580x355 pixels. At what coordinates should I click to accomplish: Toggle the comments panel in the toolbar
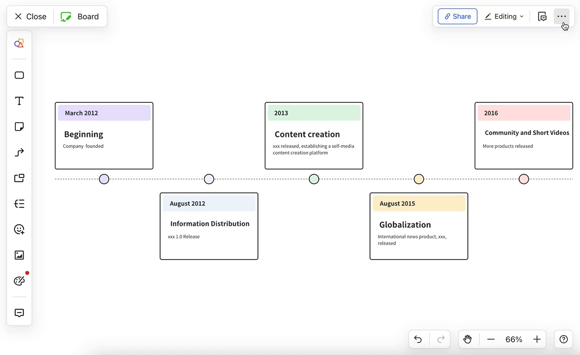click(x=542, y=16)
